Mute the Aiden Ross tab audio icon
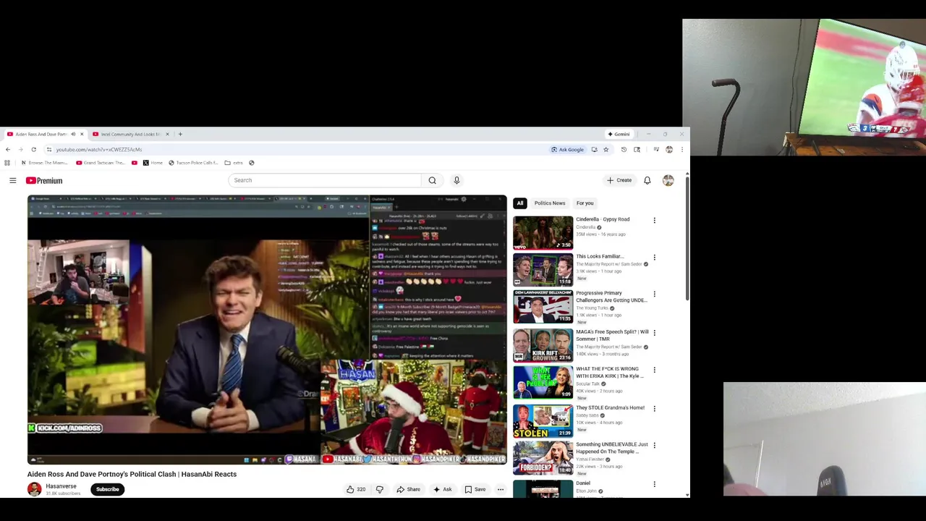926x521 pixels. (x=73, y=134)
